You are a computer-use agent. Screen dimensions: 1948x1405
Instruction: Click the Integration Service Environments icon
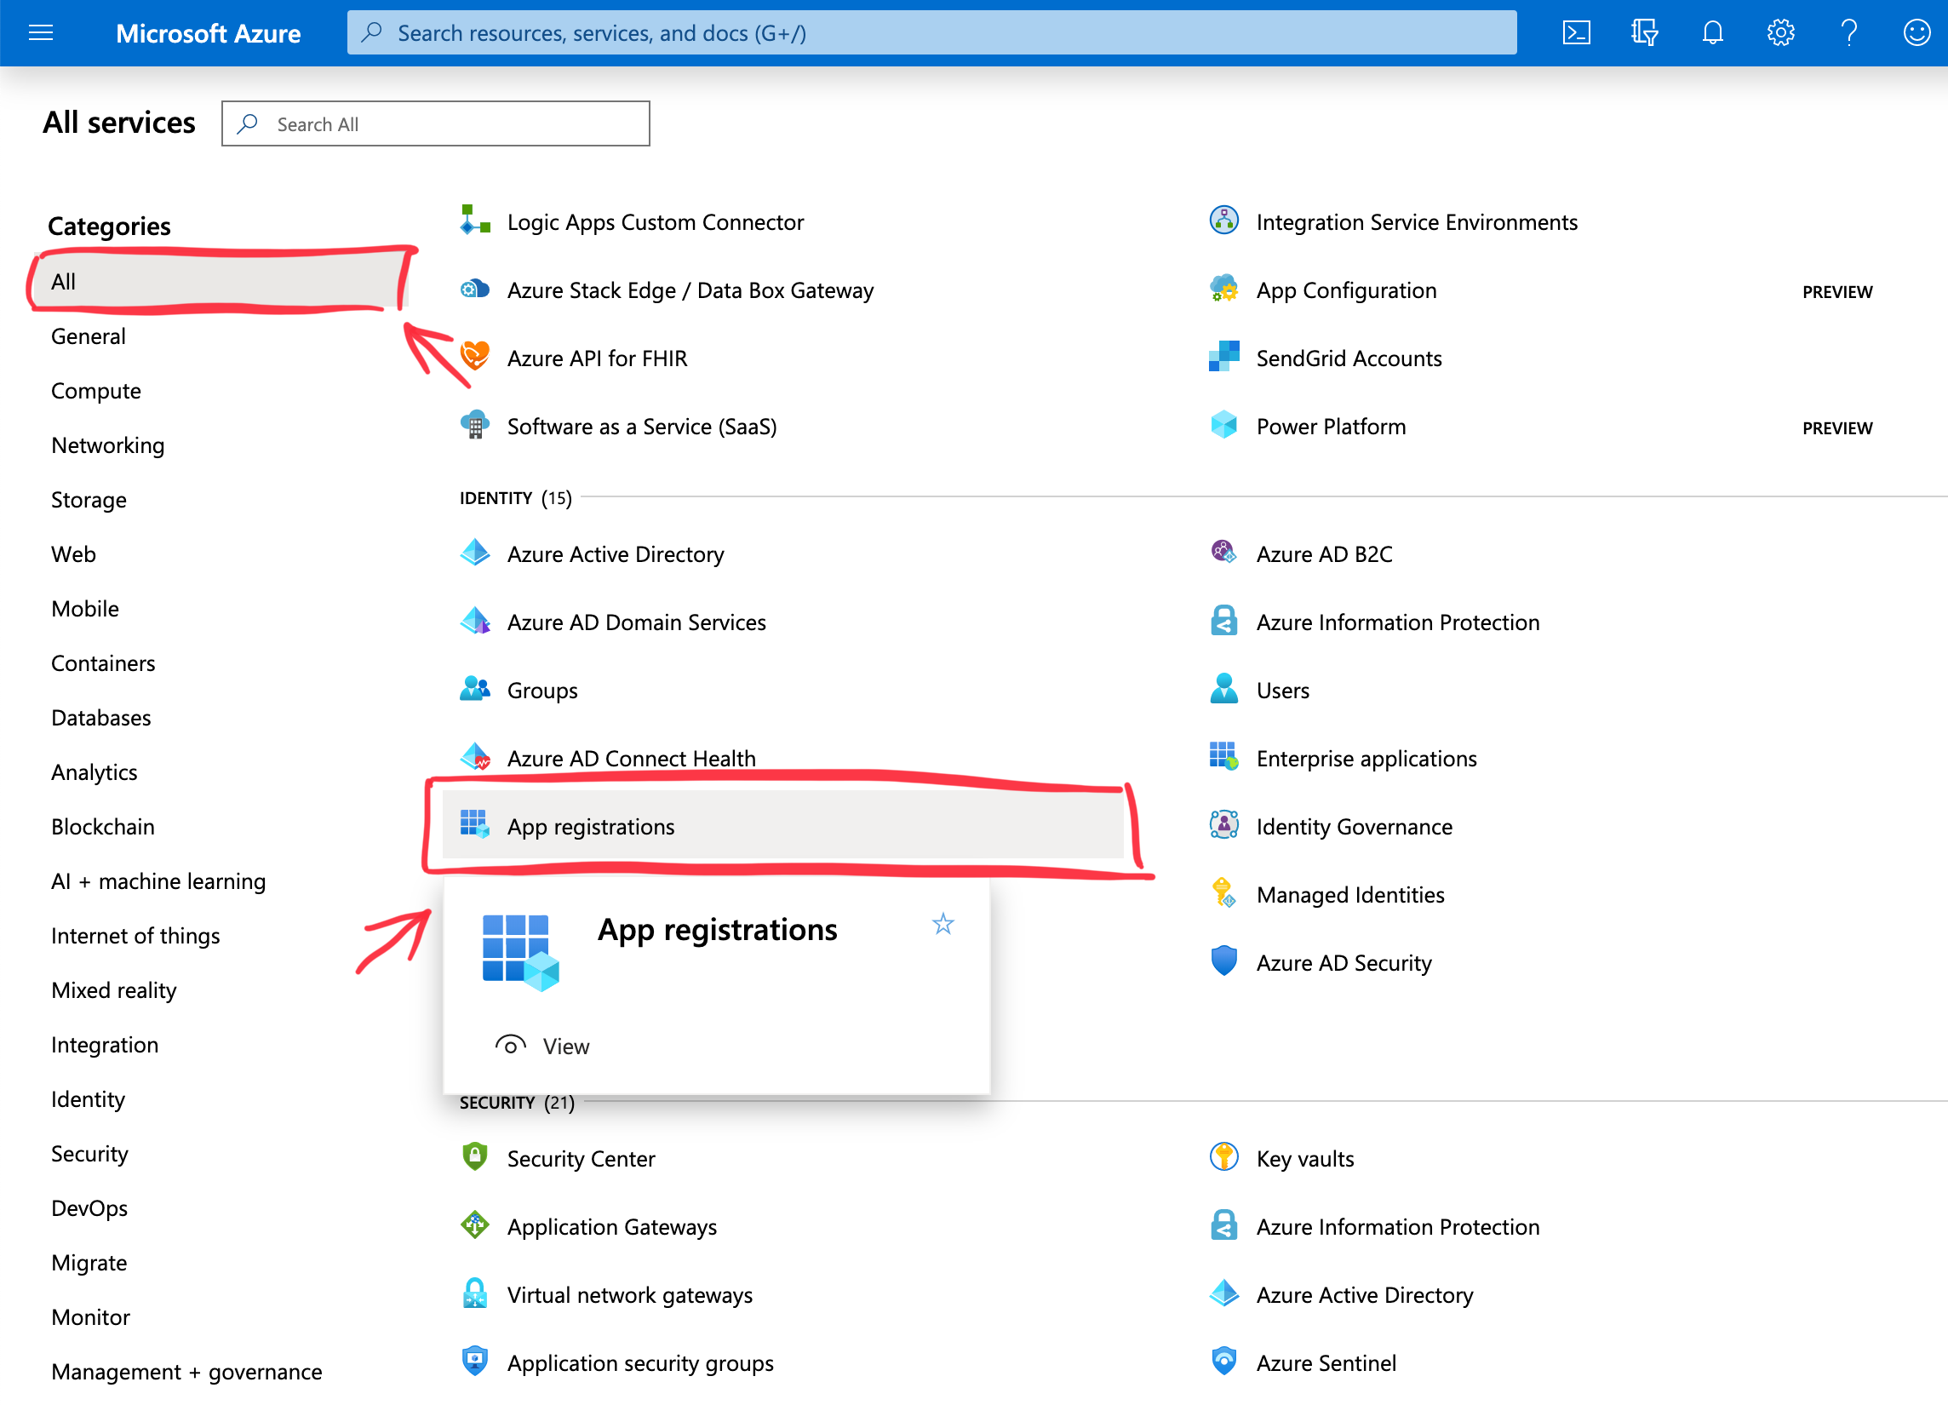pos(1224,221)
